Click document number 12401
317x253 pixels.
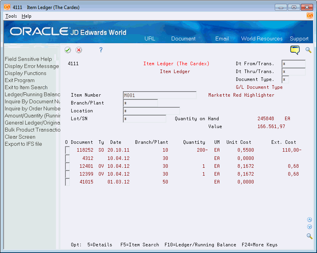click(86, 166)
